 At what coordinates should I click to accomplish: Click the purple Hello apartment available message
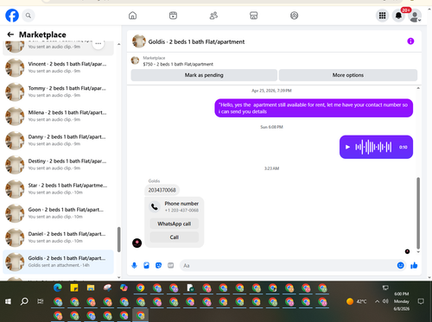[314, 108]
